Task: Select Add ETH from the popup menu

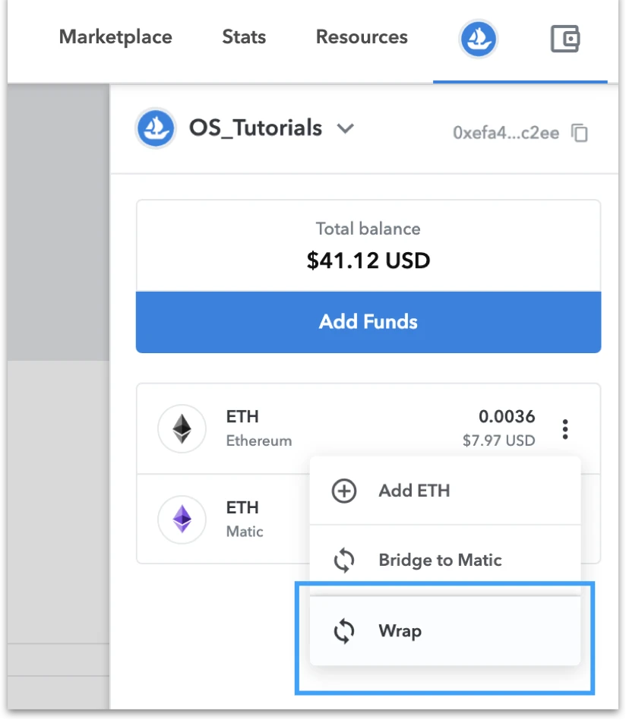Action: coord(445,491)
